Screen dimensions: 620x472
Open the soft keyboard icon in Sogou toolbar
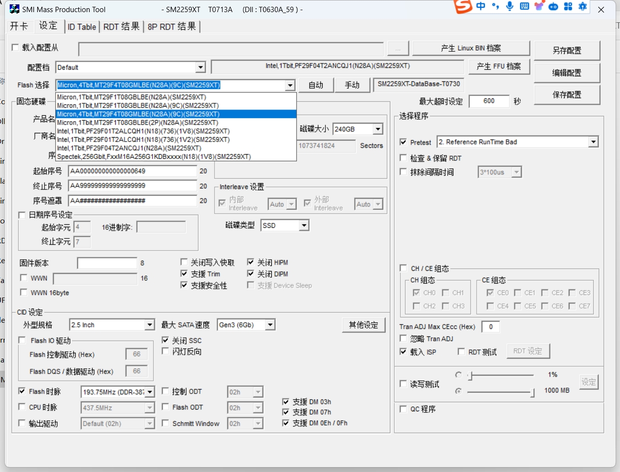[x=524, y=6]
